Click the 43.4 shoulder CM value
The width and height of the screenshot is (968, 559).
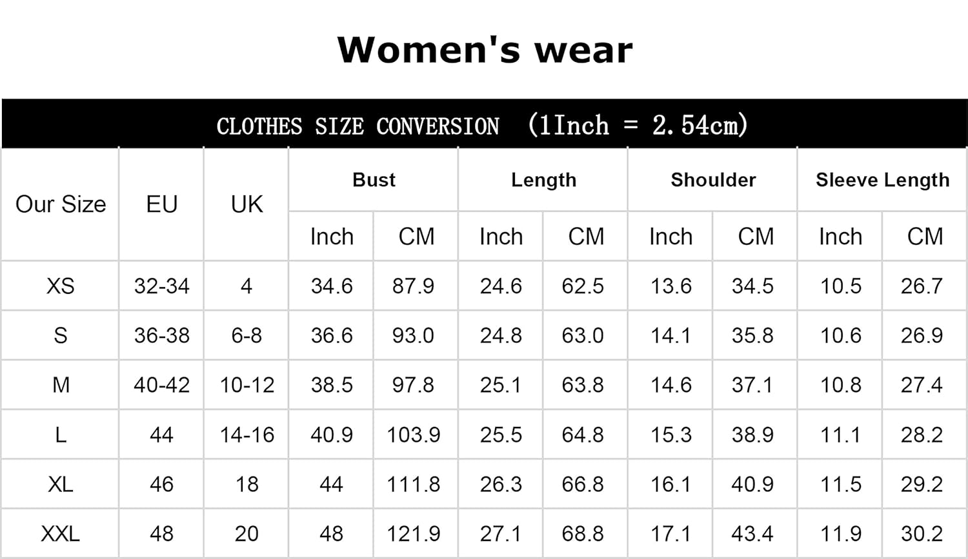(752, 533)
